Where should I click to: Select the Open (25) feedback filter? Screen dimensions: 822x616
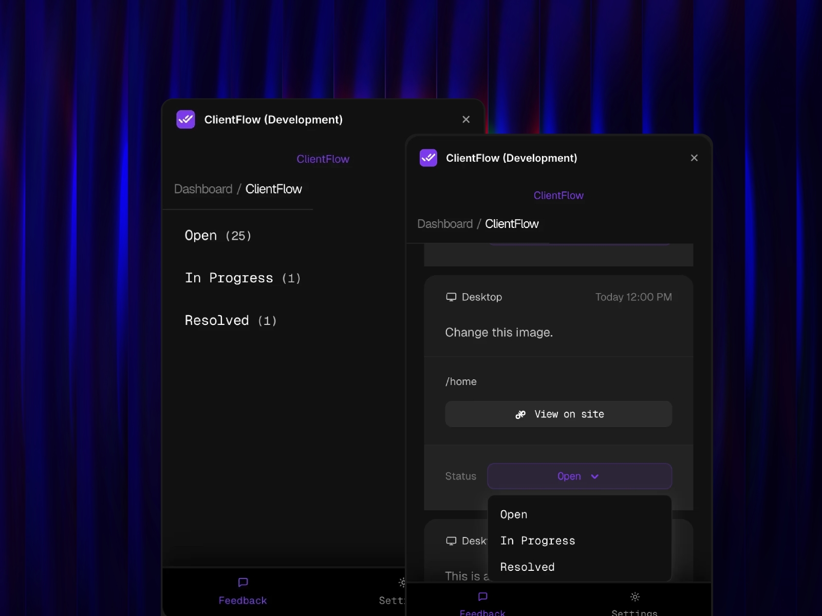pyautogui.click(x=218, y=236)
